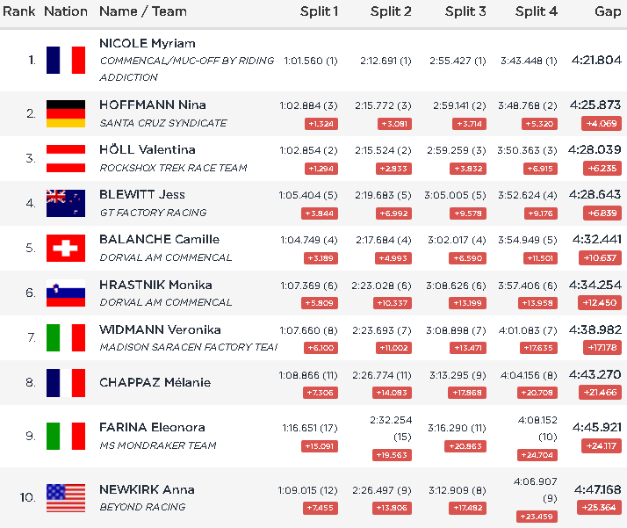This screenshot has height=528, width=627.
Task: Click the Slovenian flag beside Monika Hrastnik
Action: coord(66,293)
